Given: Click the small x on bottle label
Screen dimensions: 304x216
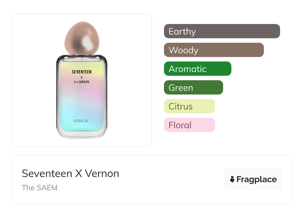Looking at the screenshot, I should coord(82,77).
